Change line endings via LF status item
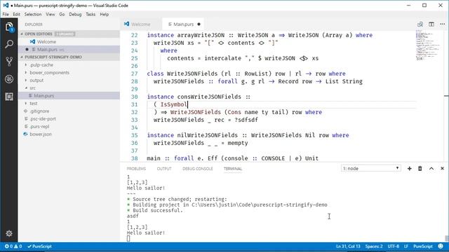Screen dimensions: 449x252 pos(406,246)
